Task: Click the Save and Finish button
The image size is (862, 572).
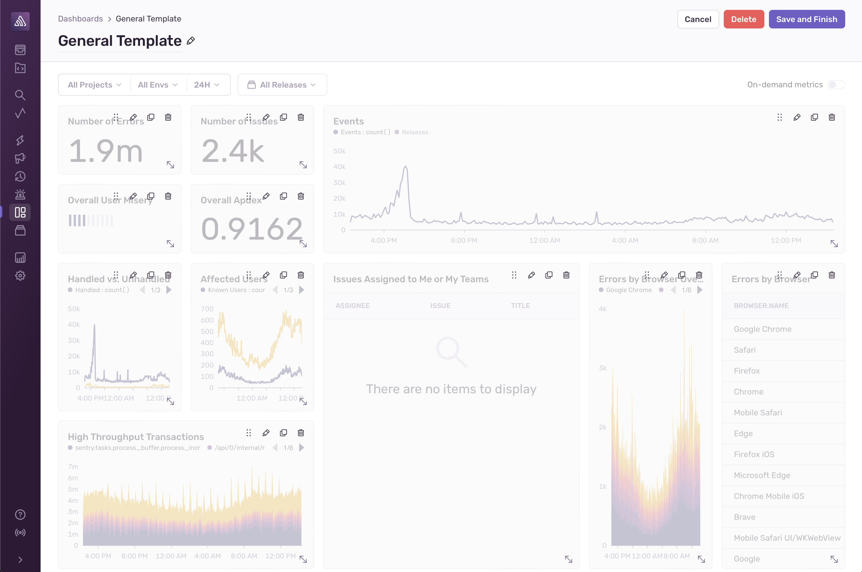Action: (806, 19)
